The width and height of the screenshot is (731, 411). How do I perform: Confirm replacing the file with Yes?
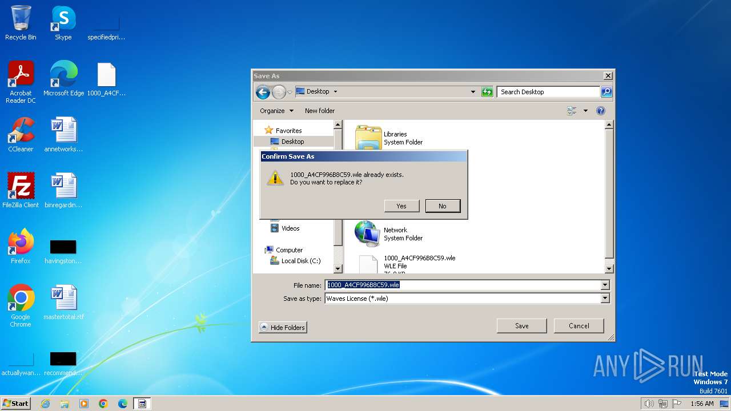click(401, 206)
